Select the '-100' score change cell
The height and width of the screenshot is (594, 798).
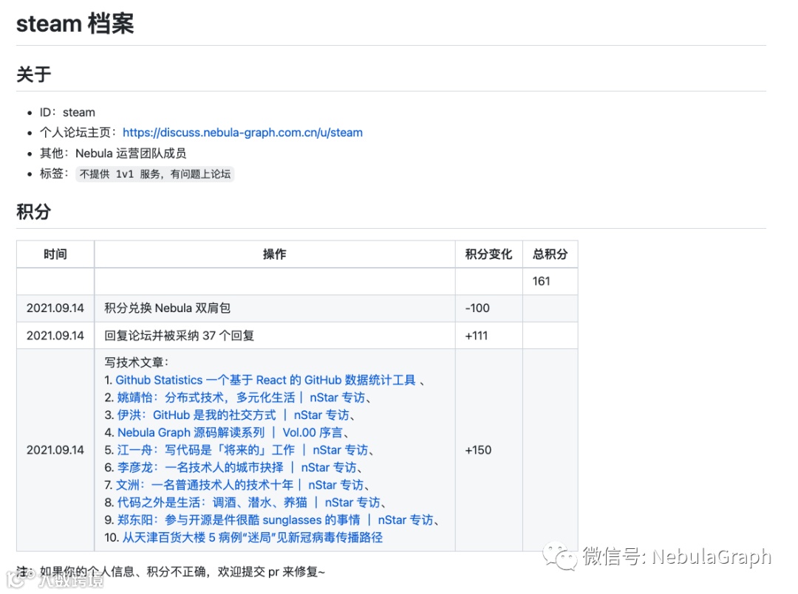click(488, 308)
